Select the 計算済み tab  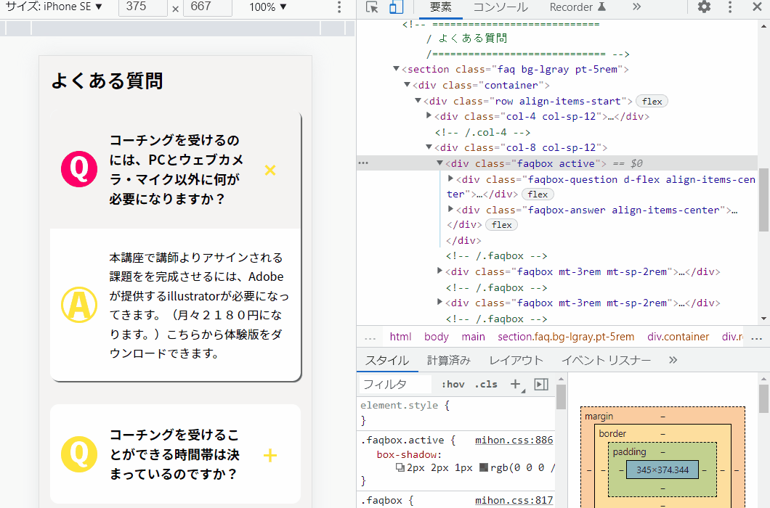coord(449,360)
